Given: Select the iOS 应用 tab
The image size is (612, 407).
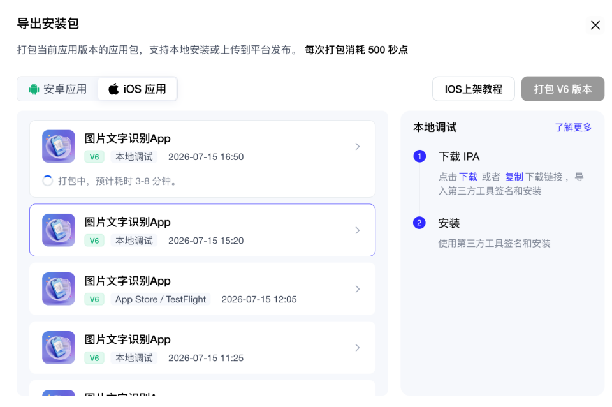Looking at the screenshot, I should coord(138,89).
